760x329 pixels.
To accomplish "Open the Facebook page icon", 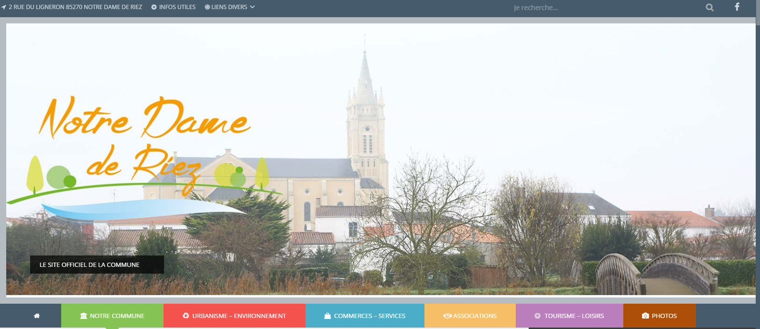I will coord(737,7).
